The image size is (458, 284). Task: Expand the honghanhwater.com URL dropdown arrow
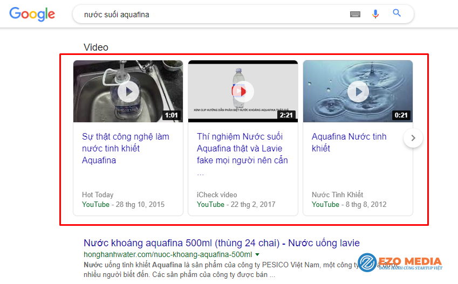click(x=257, y=254)
